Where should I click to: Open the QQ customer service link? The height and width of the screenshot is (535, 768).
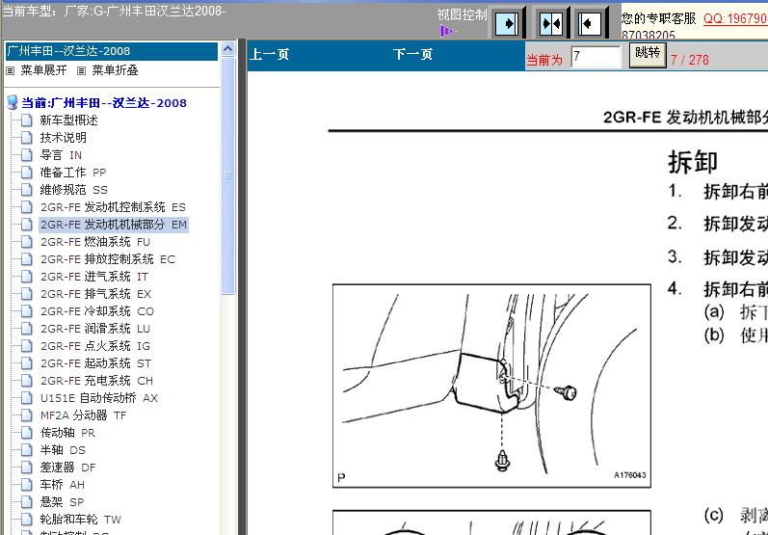click(735, 19)
